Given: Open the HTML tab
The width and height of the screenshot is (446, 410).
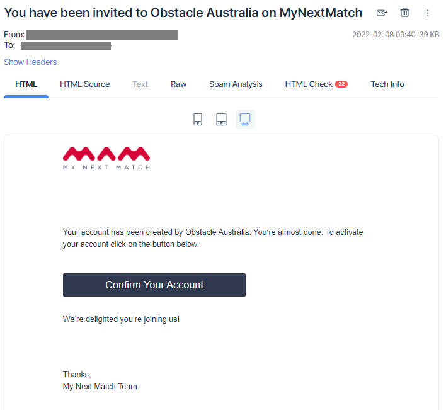Looking at the screenshot, I should coord(26,84).
